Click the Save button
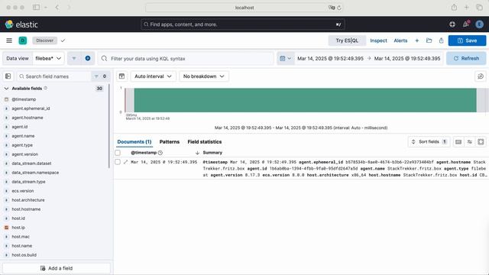 point(467,40)
